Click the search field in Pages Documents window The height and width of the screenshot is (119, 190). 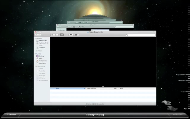pos(140,35)
